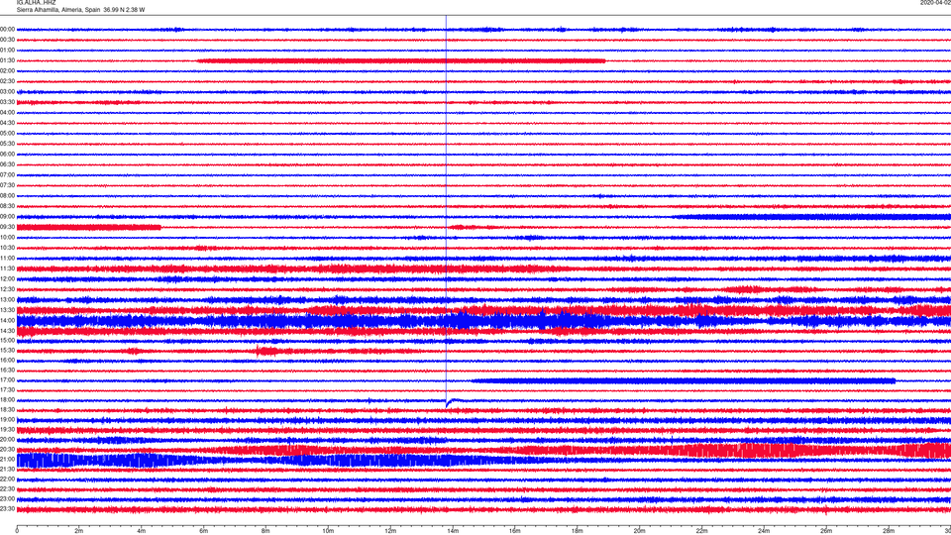Choose the '11:00' row label
This screenshot has width=951, height=535.
tap(7, 258)
